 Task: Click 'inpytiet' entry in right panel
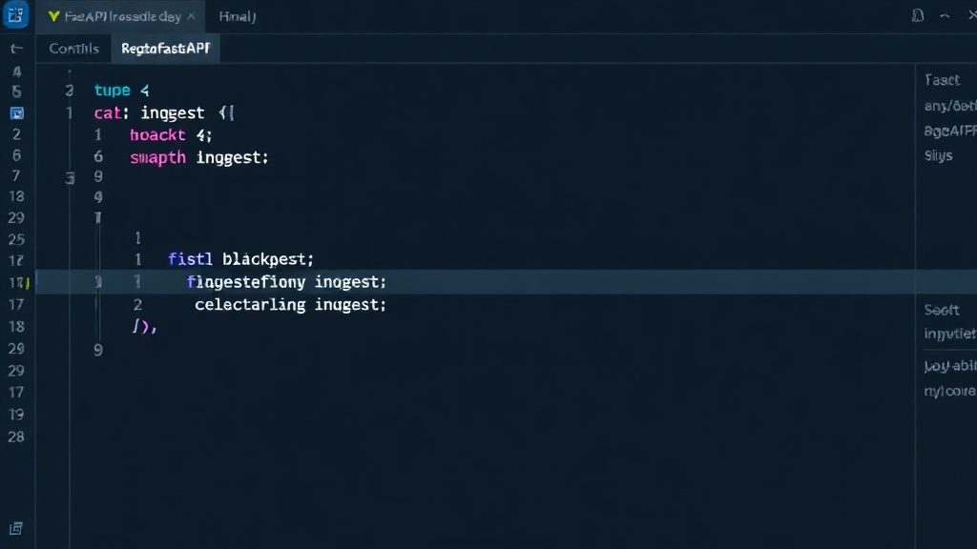click(950, 334)
